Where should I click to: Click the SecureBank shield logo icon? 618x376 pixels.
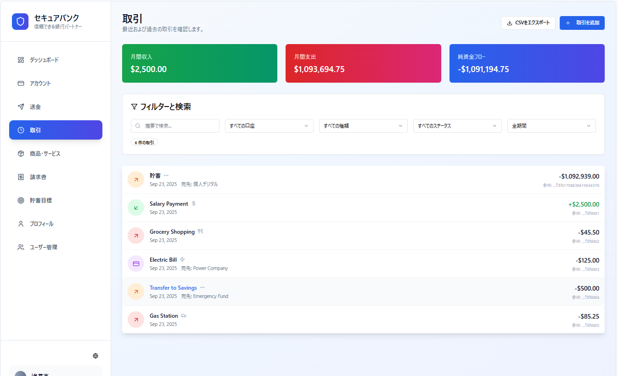pos(20,22)
